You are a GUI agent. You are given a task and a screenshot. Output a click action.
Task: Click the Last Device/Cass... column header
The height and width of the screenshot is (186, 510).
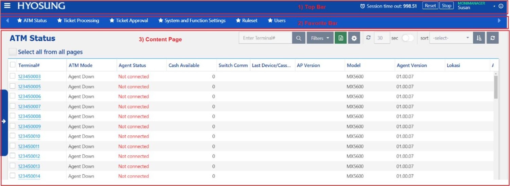(x=271, y=65)
